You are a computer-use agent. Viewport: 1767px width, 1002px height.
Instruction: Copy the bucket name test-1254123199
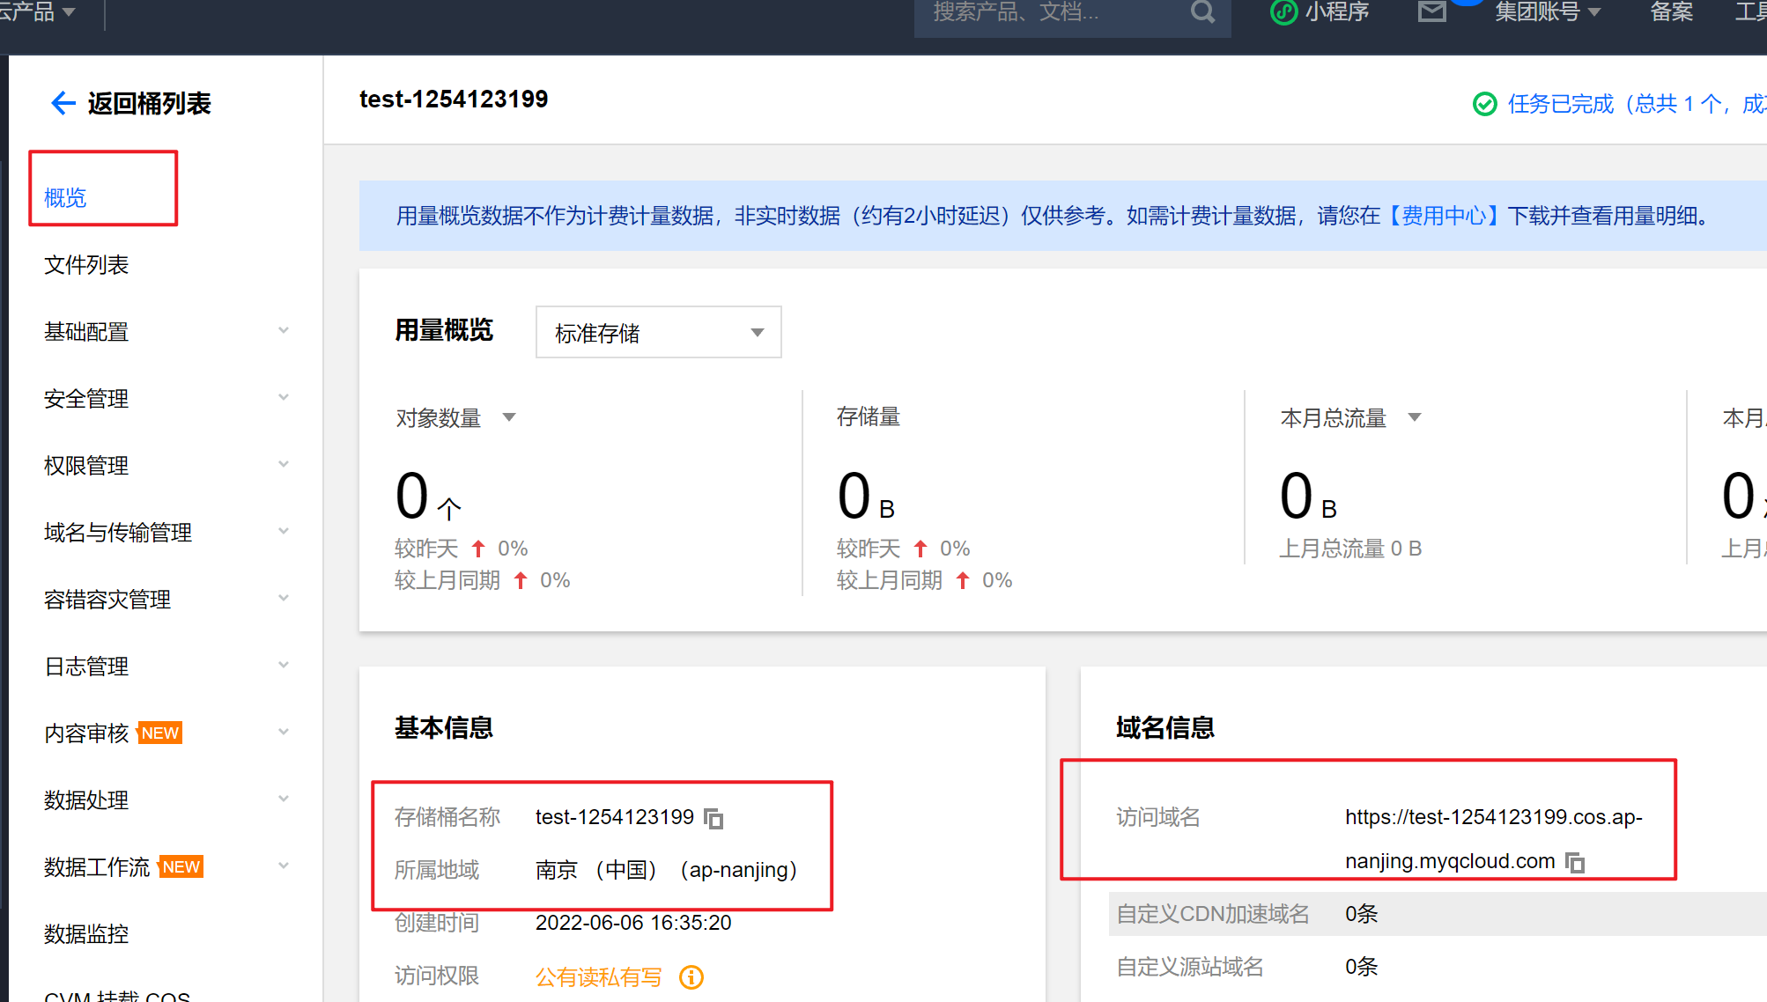pyautogui.click(x=713, y=819)
